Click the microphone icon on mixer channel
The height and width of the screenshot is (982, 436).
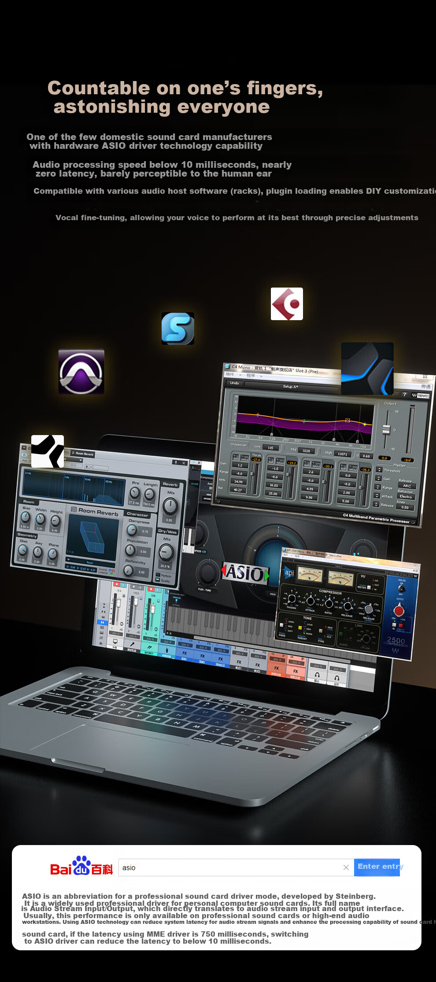coord(133,644)
